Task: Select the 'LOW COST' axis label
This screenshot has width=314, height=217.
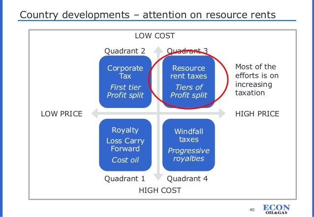Action: pyautogui.click(x=155, y=36)
